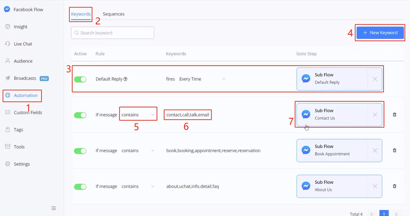
Task: Click the Insight gauge icon
Action: pyautogui.click(x=8, y=26)
